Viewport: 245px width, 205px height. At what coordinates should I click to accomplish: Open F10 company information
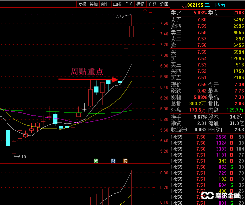pyautogui.click(x=129, y=4)
